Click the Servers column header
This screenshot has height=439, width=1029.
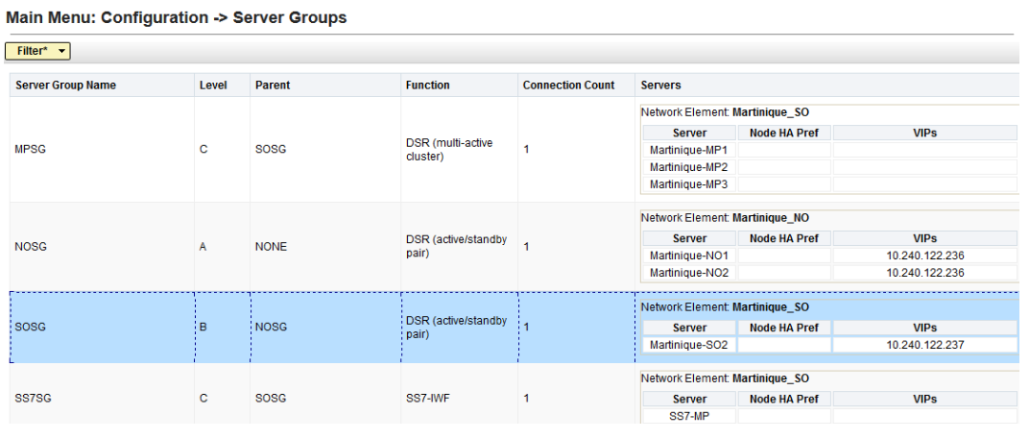point(660,85)
